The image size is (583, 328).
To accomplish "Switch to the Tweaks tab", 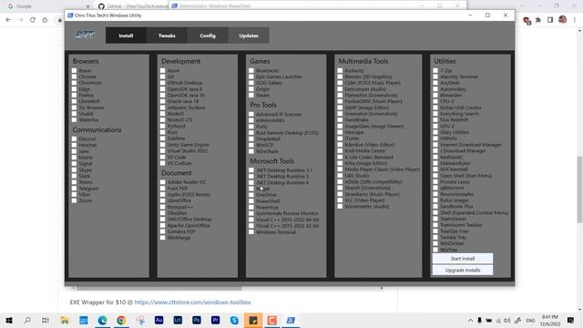I will point(167,36).
